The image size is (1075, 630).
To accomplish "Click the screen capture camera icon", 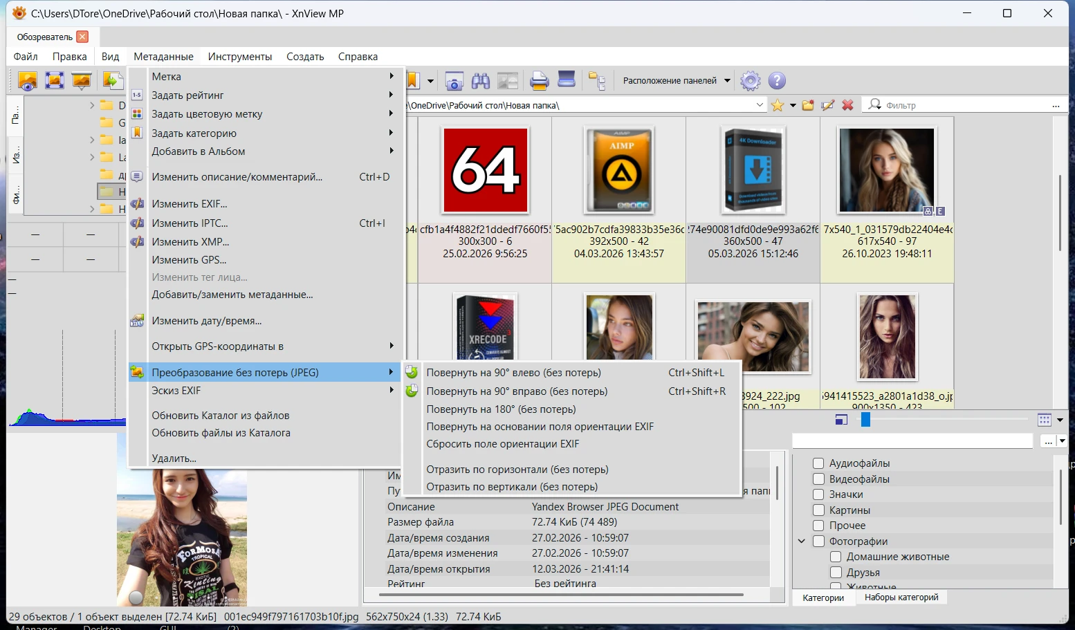I will (454, 81).
